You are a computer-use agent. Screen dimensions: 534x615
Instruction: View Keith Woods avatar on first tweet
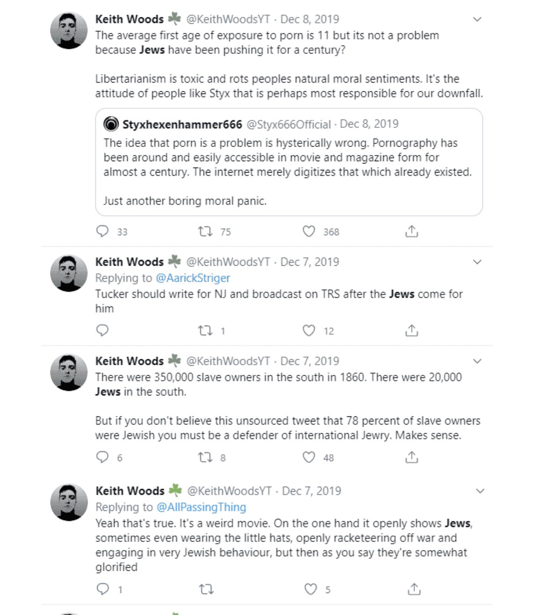(68, 30)
